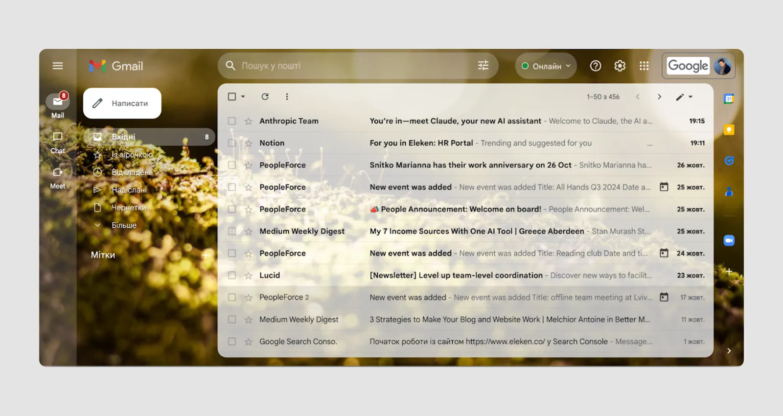This screenshot has width=783, height=416.
Task: Open the Google apps grid
Action: pyautogui.click(x=644, y=66)
